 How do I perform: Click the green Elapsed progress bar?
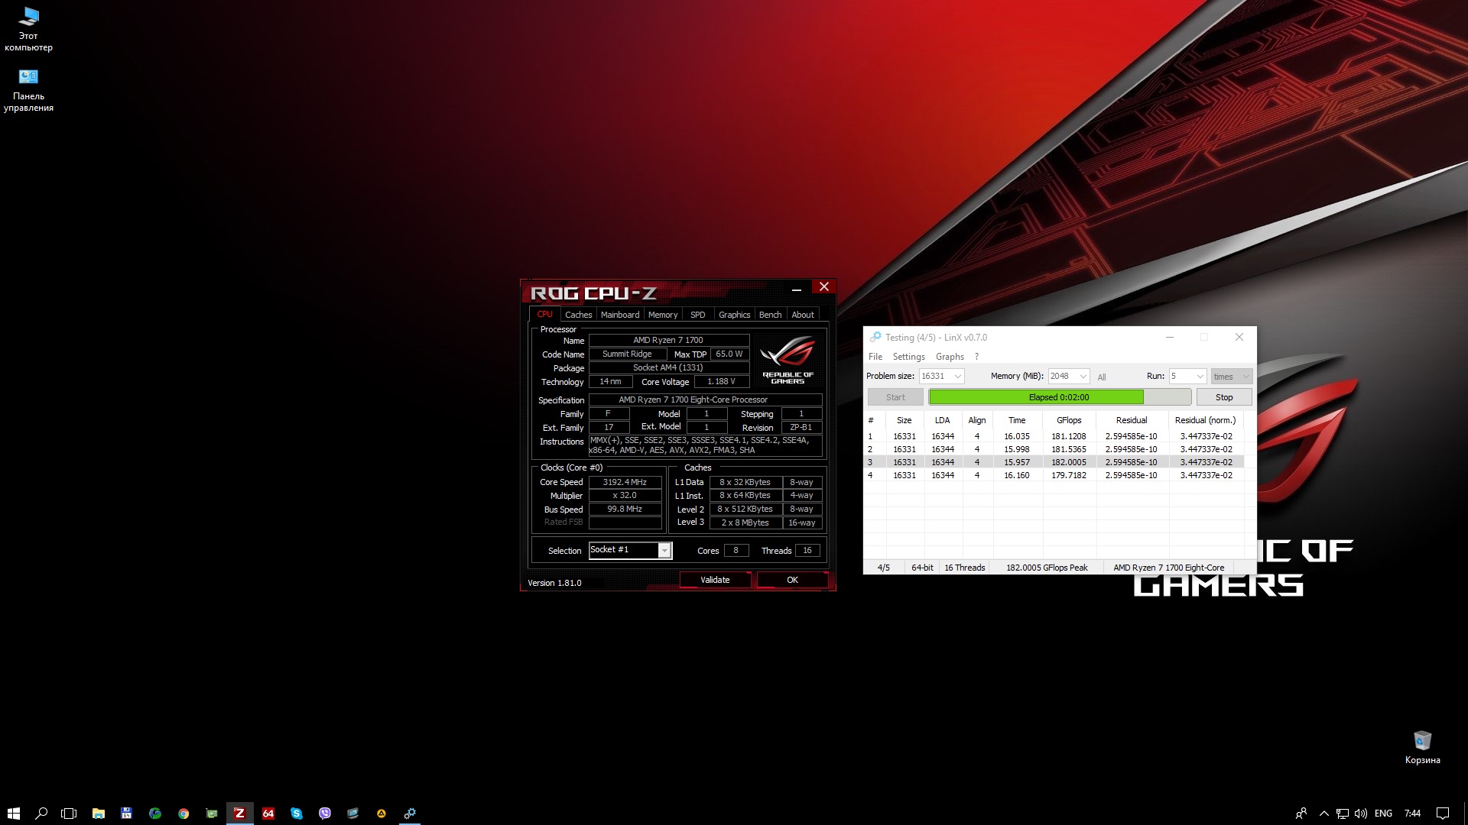(1036, 397)
